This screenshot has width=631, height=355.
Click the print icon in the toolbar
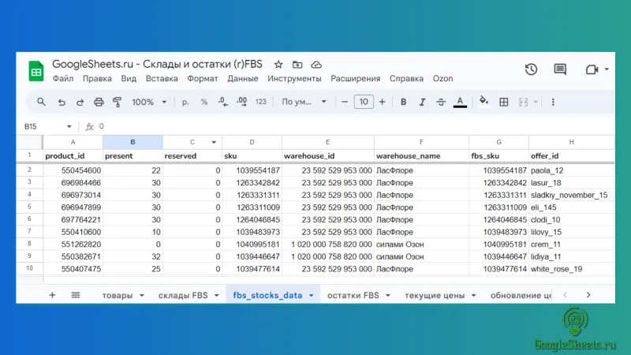[x=99, y=102]
